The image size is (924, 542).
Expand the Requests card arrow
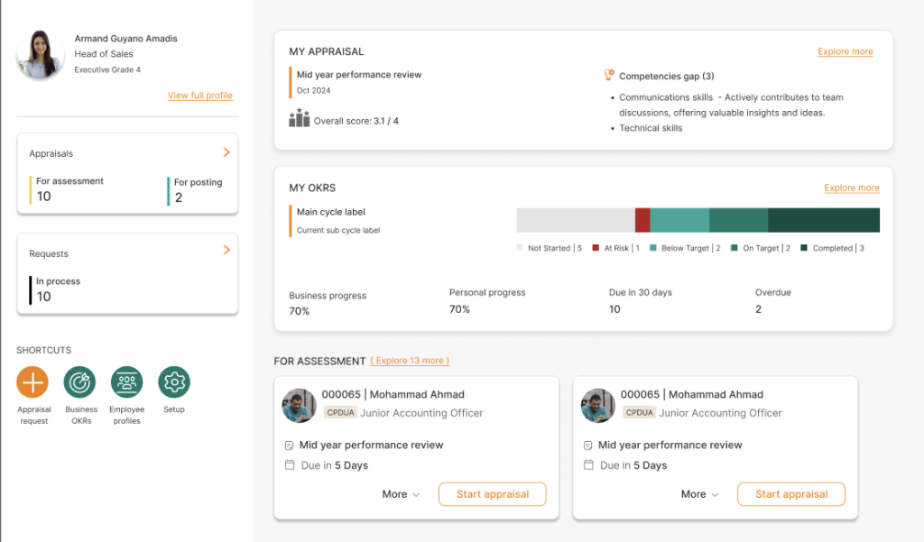pos(226,250)
